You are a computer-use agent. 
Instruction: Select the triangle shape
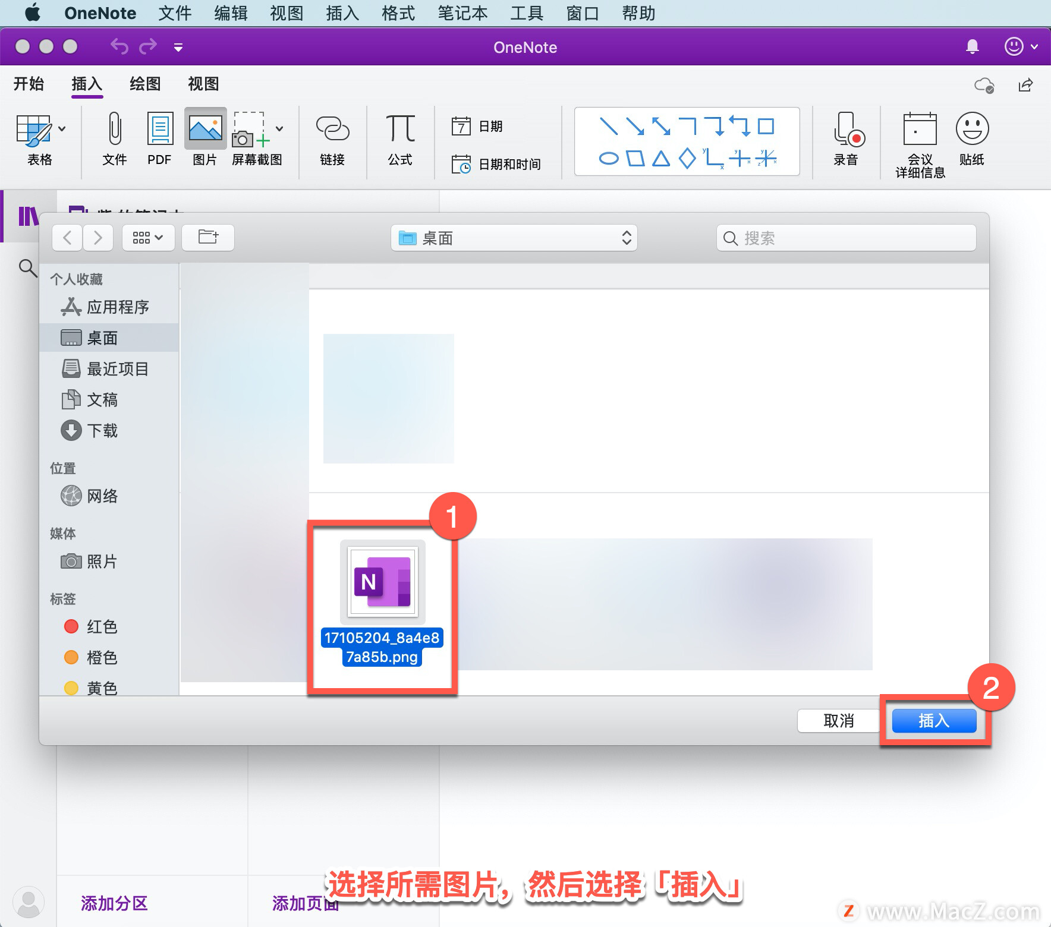pyautogui.click(x=661, y=158)
